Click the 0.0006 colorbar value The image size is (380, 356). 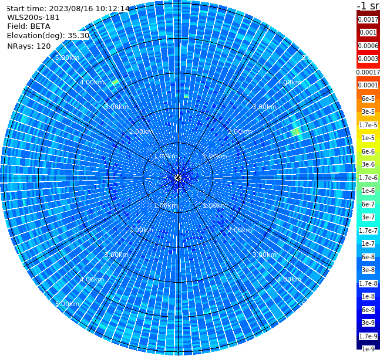tap(368, 46)
